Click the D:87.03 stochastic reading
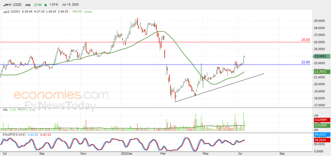This screenshot has height=156, width=331. point(45,135)
